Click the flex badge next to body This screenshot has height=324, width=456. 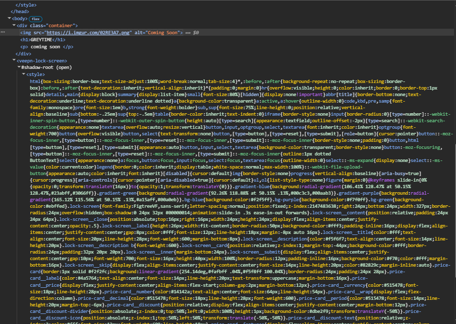point(36,19)
